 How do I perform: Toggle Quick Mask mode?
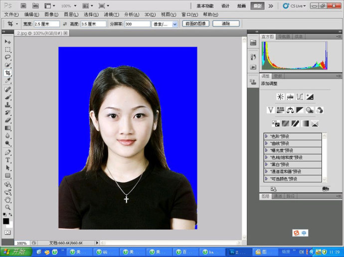pyautogui.click(x=8, y=232)
